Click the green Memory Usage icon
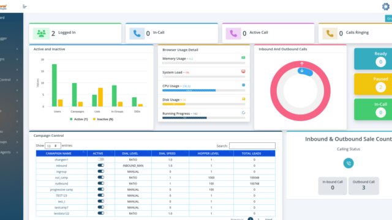This screenshot has height=220, width=392. click(x=243, y=57)
